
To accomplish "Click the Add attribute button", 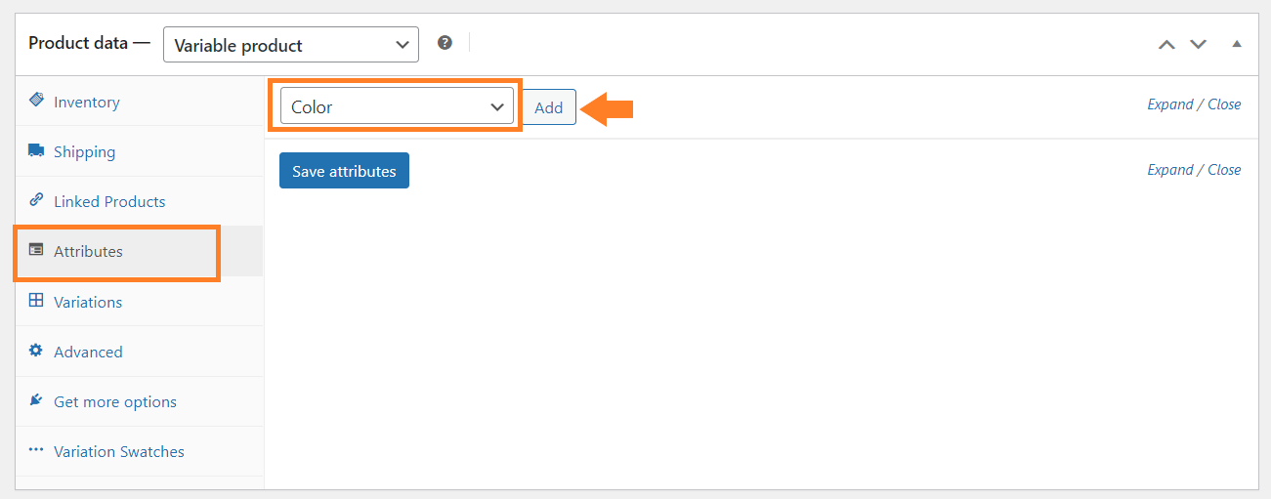I will point(549,107).
